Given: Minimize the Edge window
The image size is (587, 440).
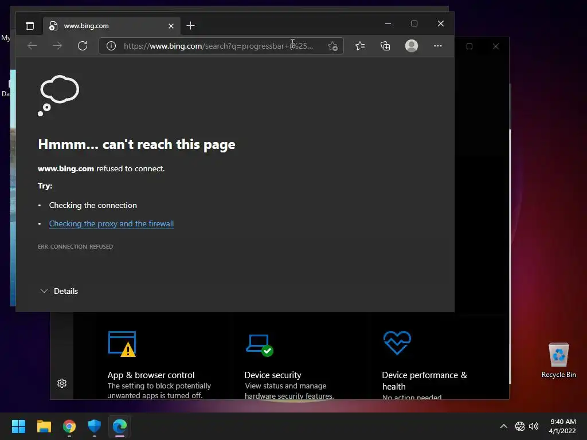Looking at the screenshot, I should tap(388, 23).
